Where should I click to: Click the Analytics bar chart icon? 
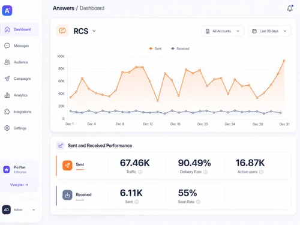[x=7, y=95]
